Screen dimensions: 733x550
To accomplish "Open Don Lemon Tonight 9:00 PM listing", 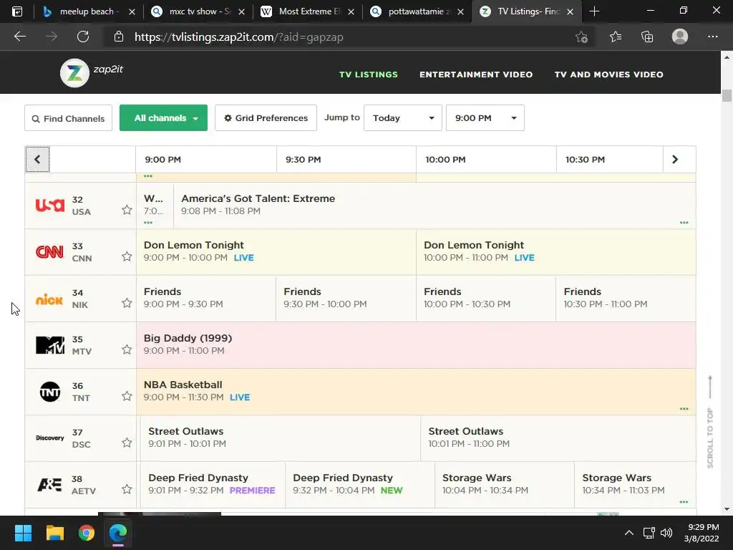I will [276, 252].
